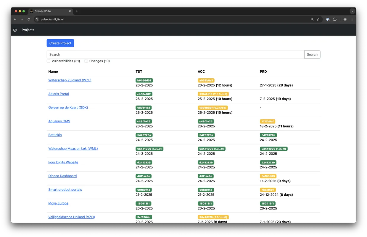The image size is (367, 237).
Task: Click the zoom icon inside the address bar
Action: tap(312, 19)
